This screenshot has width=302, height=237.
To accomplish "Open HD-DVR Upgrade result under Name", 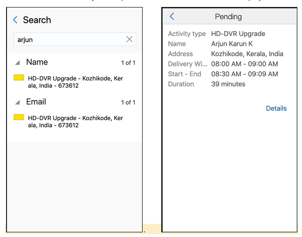I will (75, 82).
